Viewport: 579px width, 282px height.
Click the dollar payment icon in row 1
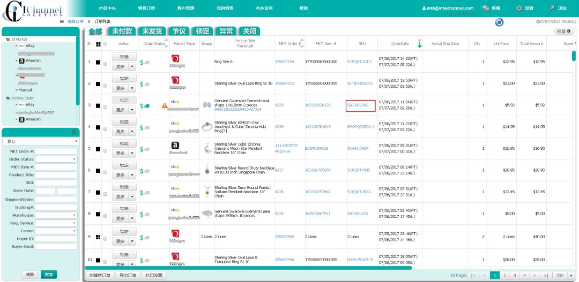142,63
